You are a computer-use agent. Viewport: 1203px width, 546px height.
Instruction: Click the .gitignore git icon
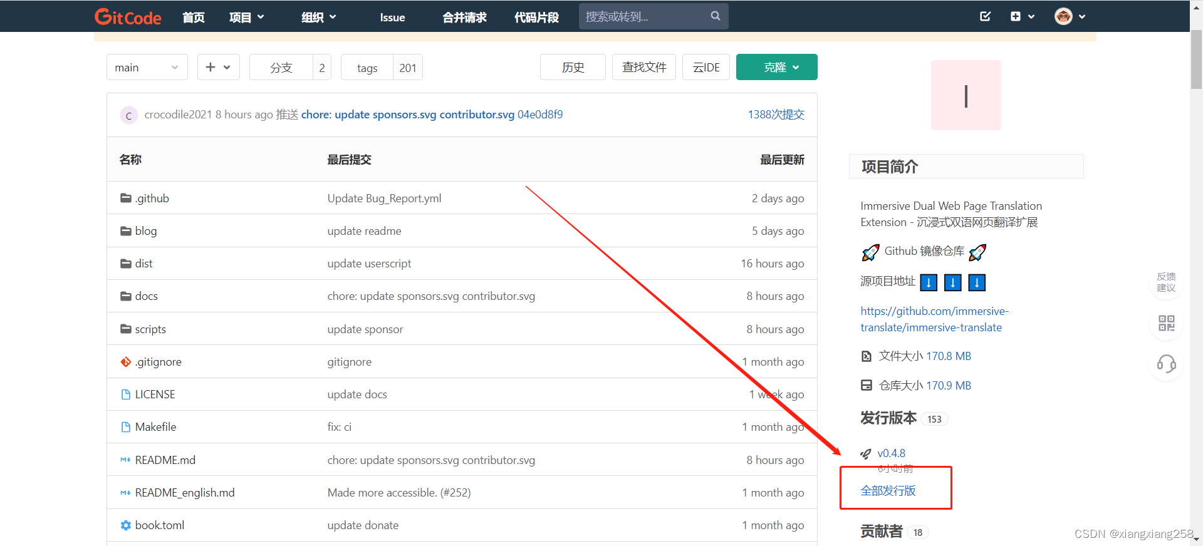pos(126,362)
